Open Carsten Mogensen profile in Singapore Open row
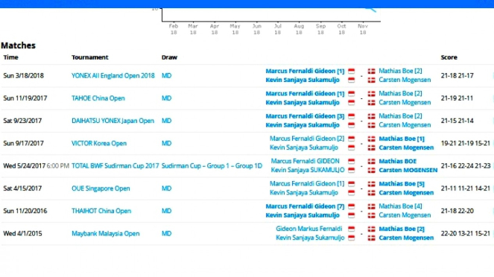Screen dimensions: 494x277 click(x=406, y=193)
